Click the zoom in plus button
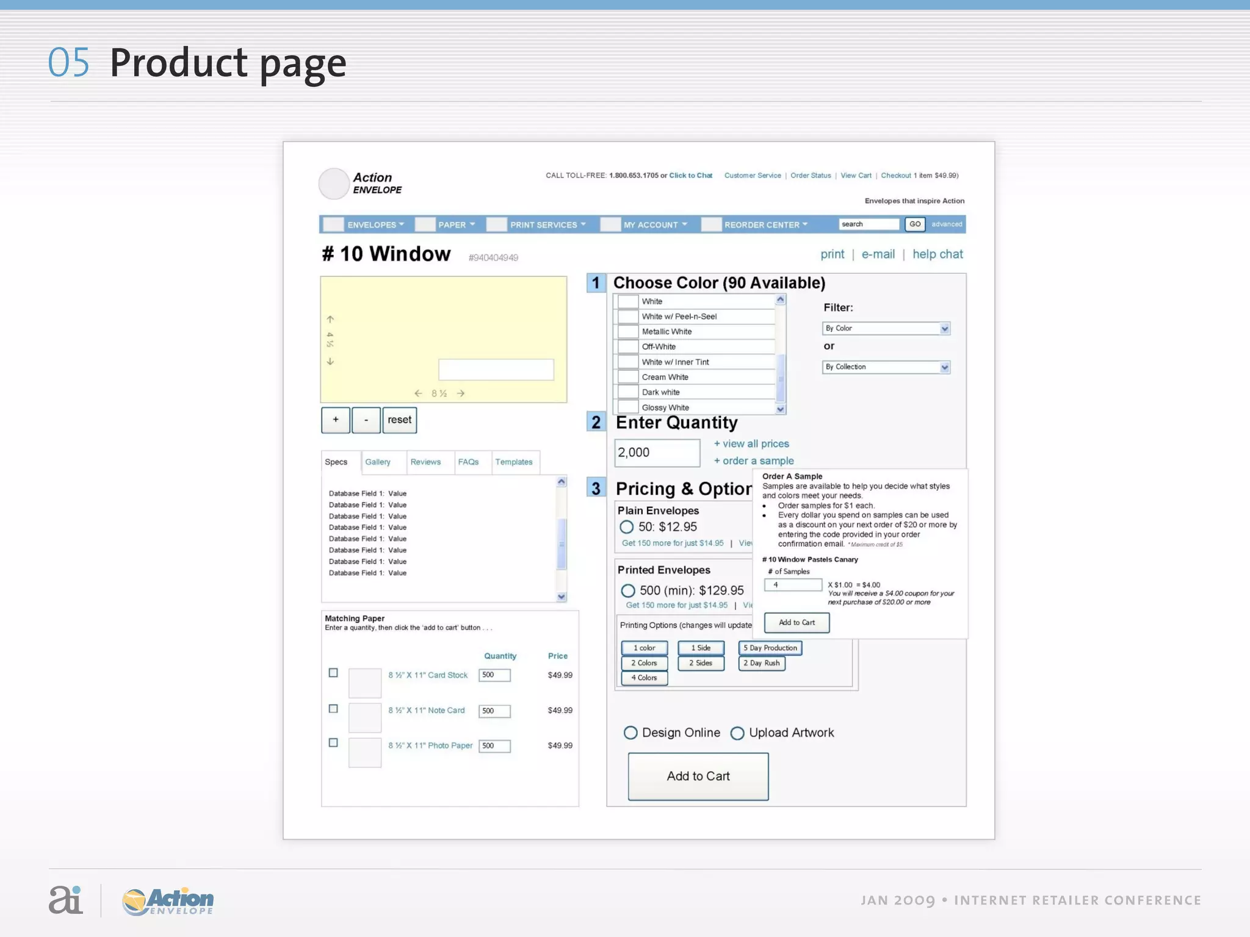1250x937 pixels. 335,420
